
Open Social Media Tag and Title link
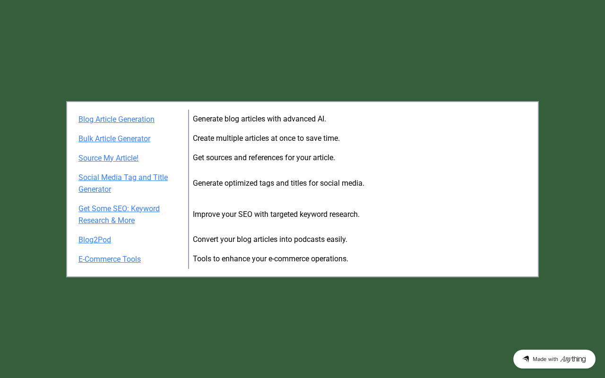click(123, 177)
